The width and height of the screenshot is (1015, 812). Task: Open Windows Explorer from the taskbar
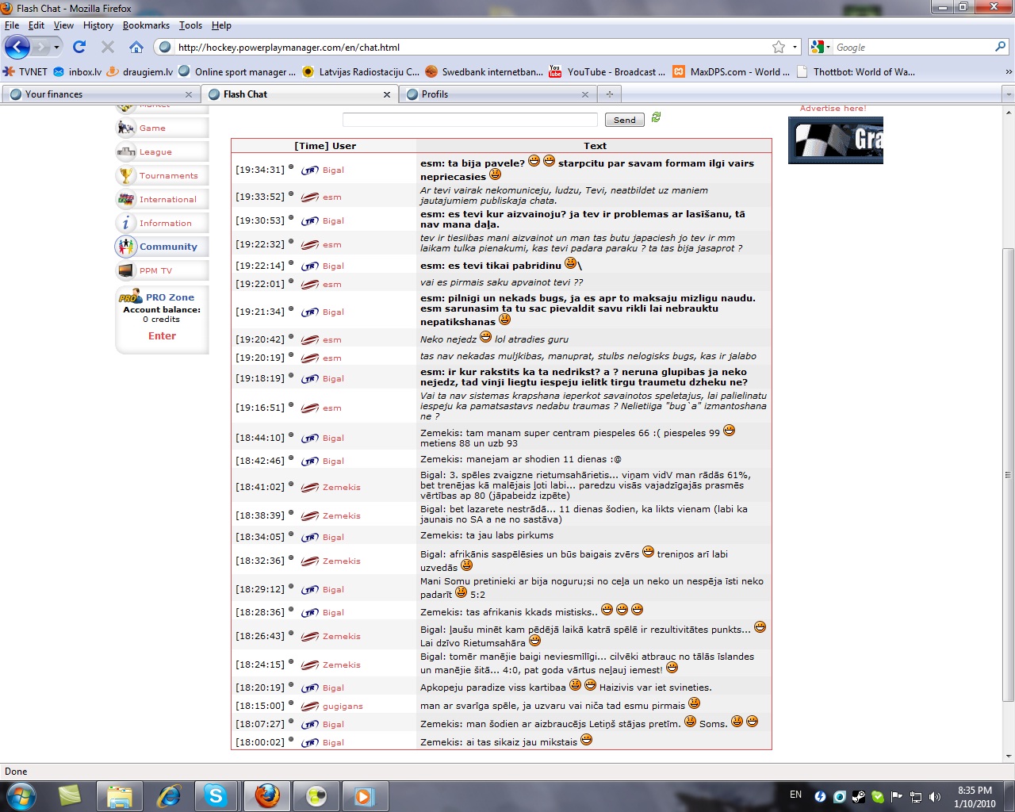120,795
